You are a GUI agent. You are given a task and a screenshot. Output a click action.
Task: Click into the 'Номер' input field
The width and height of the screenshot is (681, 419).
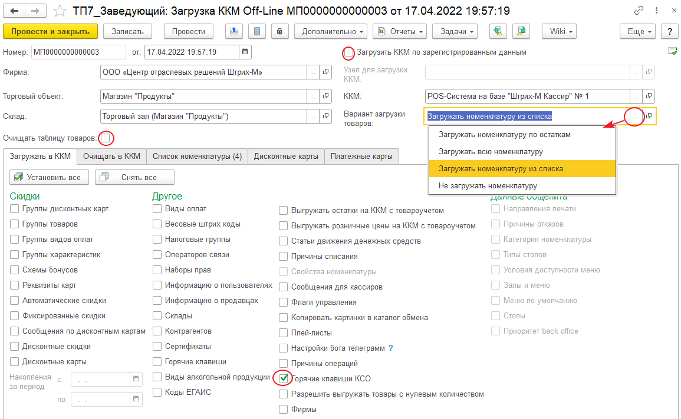pos(78,52)
